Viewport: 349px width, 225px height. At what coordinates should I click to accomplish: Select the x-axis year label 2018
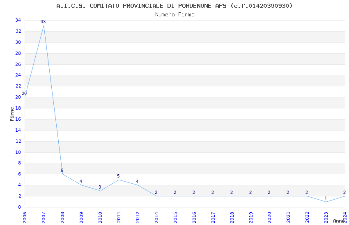pyautogui.click(x=232, y=217)
